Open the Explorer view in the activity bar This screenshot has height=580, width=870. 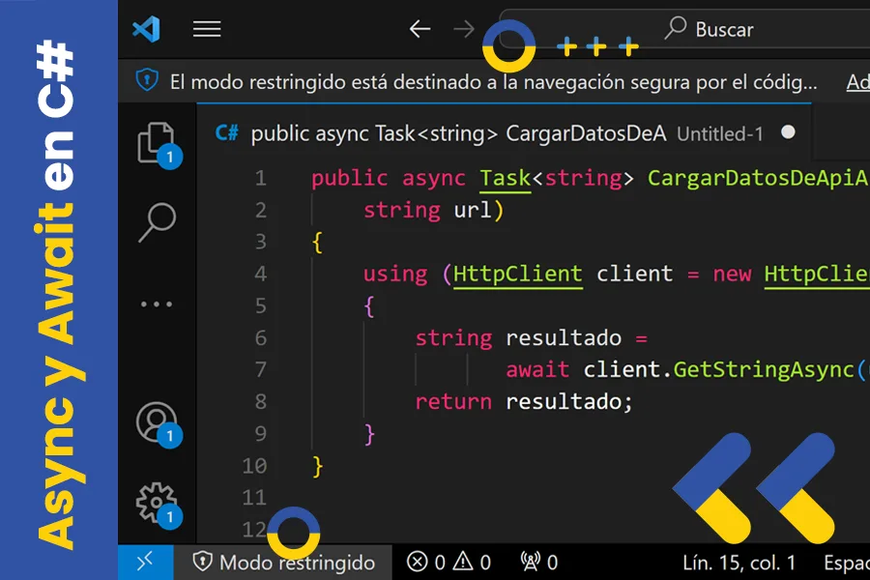157,140
